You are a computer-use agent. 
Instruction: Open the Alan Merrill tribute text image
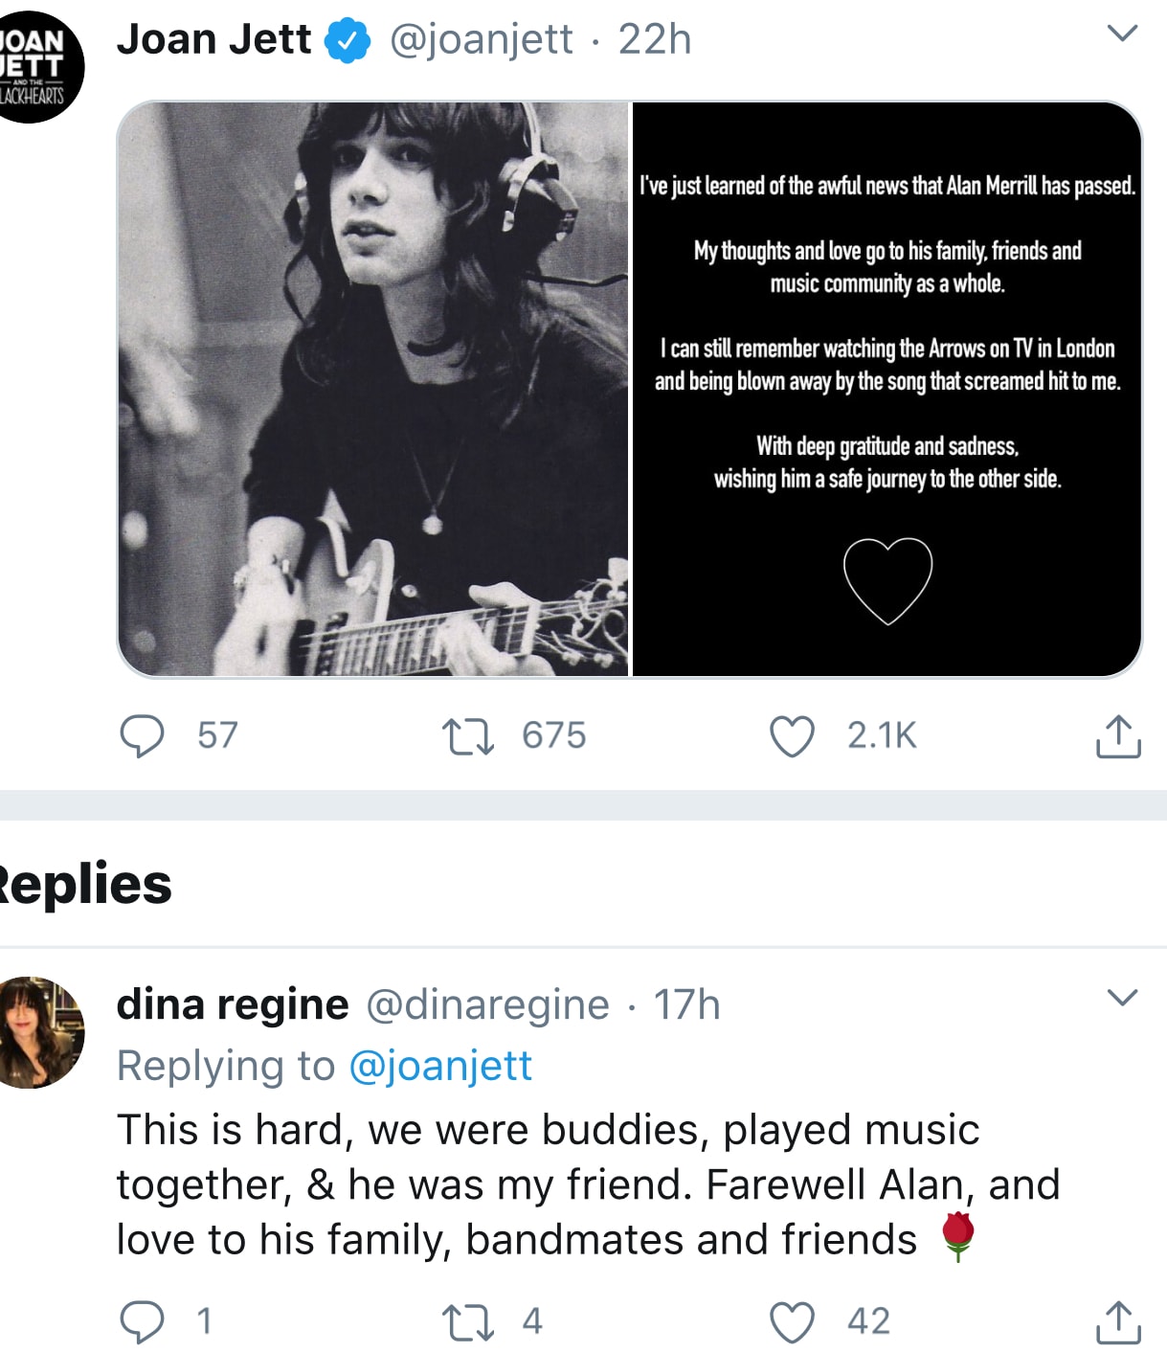(886, 389)
